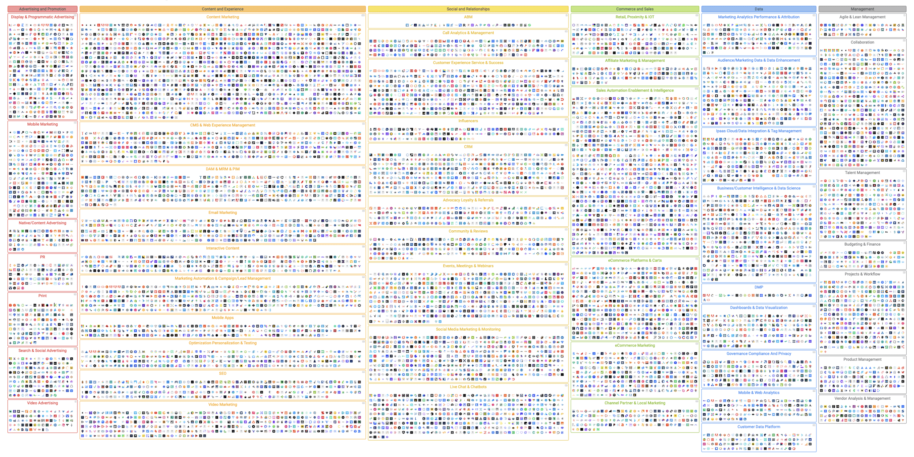The image size is (914, 457).
Task: Expand Call Analytics & Management corner icon
Action: click(x=566, y=31)
